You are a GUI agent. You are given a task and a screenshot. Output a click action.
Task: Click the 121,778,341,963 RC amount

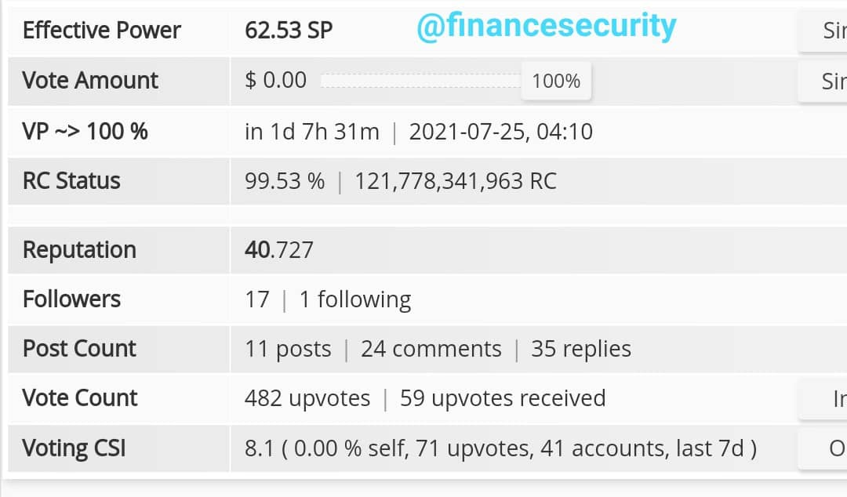(x=456, y=182)
